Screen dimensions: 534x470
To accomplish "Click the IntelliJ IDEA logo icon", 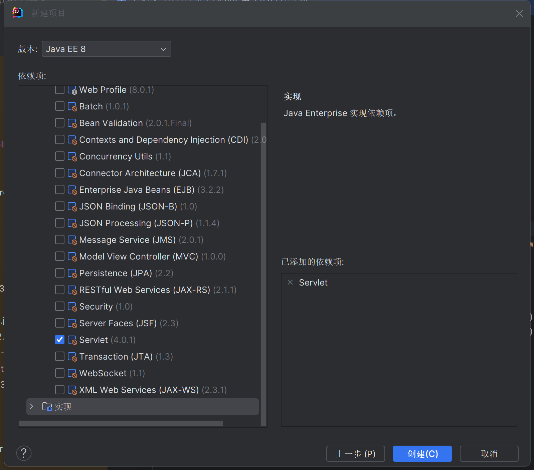I will coord(17,13).
